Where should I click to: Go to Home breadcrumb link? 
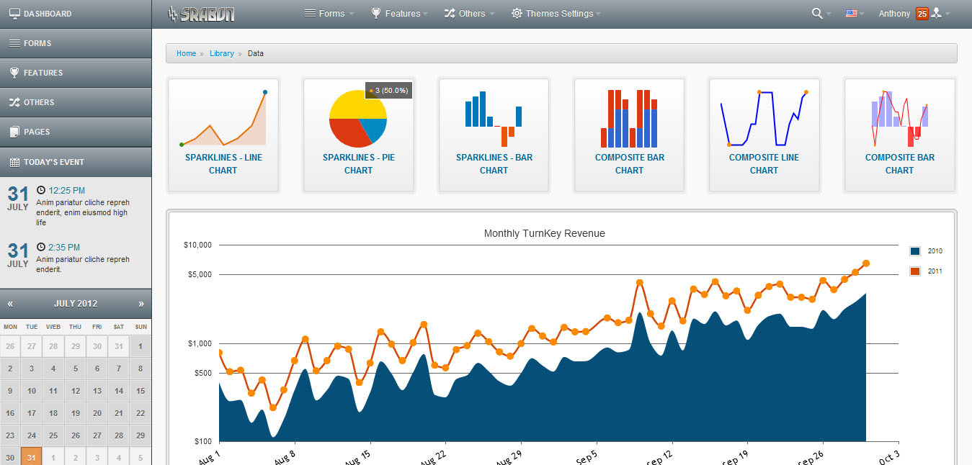point(186,53)
